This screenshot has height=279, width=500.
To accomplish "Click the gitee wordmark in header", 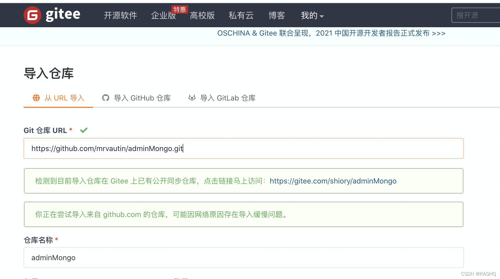I will coord(63,15).
